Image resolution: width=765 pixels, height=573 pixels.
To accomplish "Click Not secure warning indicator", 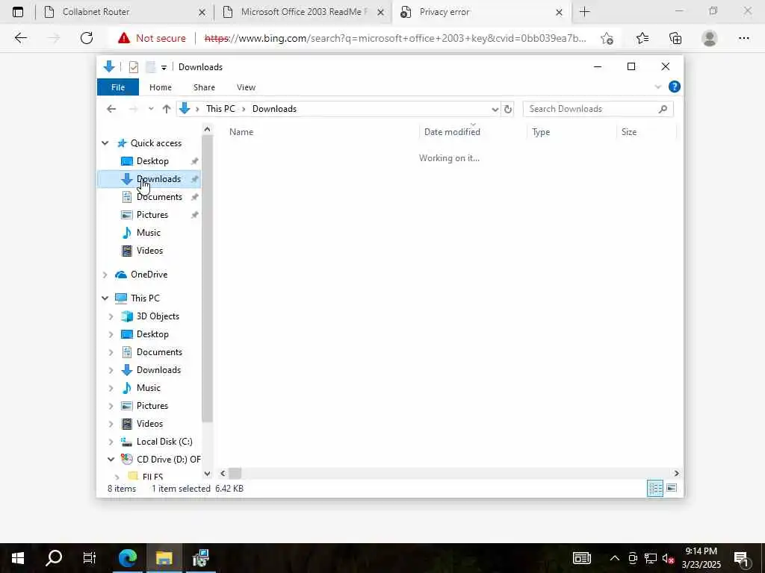I will (152, 38).
